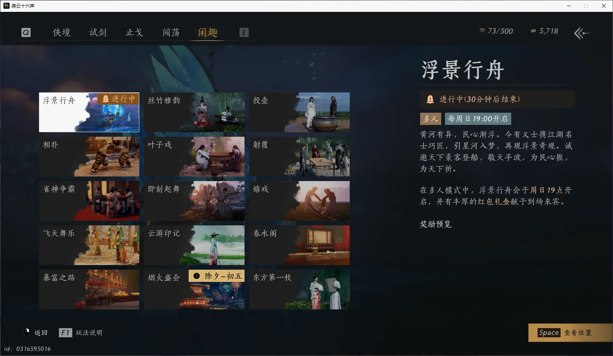This screenshot has height=356, width=613.
Task: Click the heart currency icon beside 73/500
Action: pos(482,31)
